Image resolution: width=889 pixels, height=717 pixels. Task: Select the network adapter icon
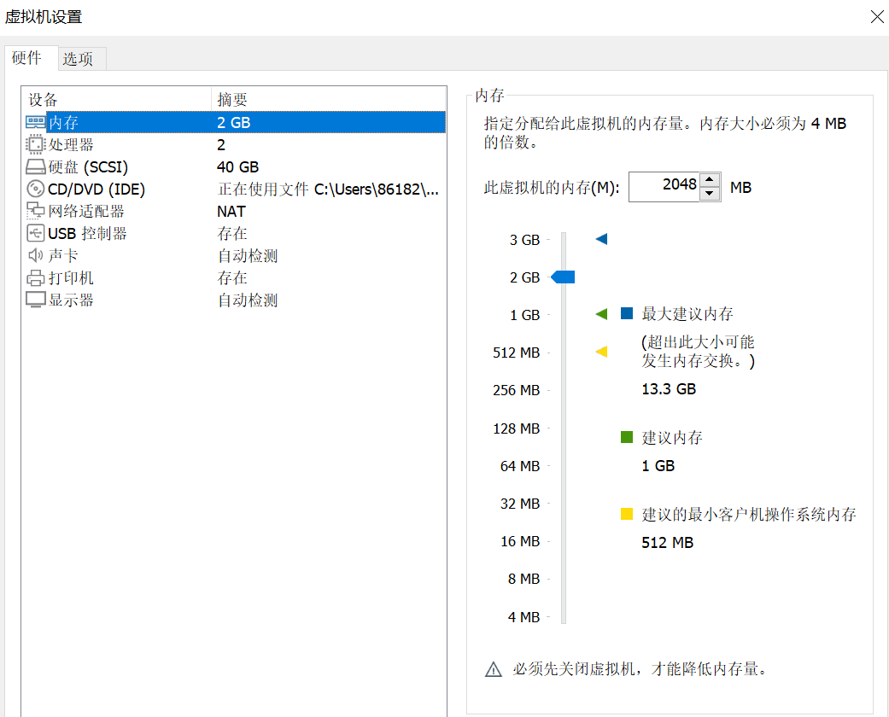point(36,212)
